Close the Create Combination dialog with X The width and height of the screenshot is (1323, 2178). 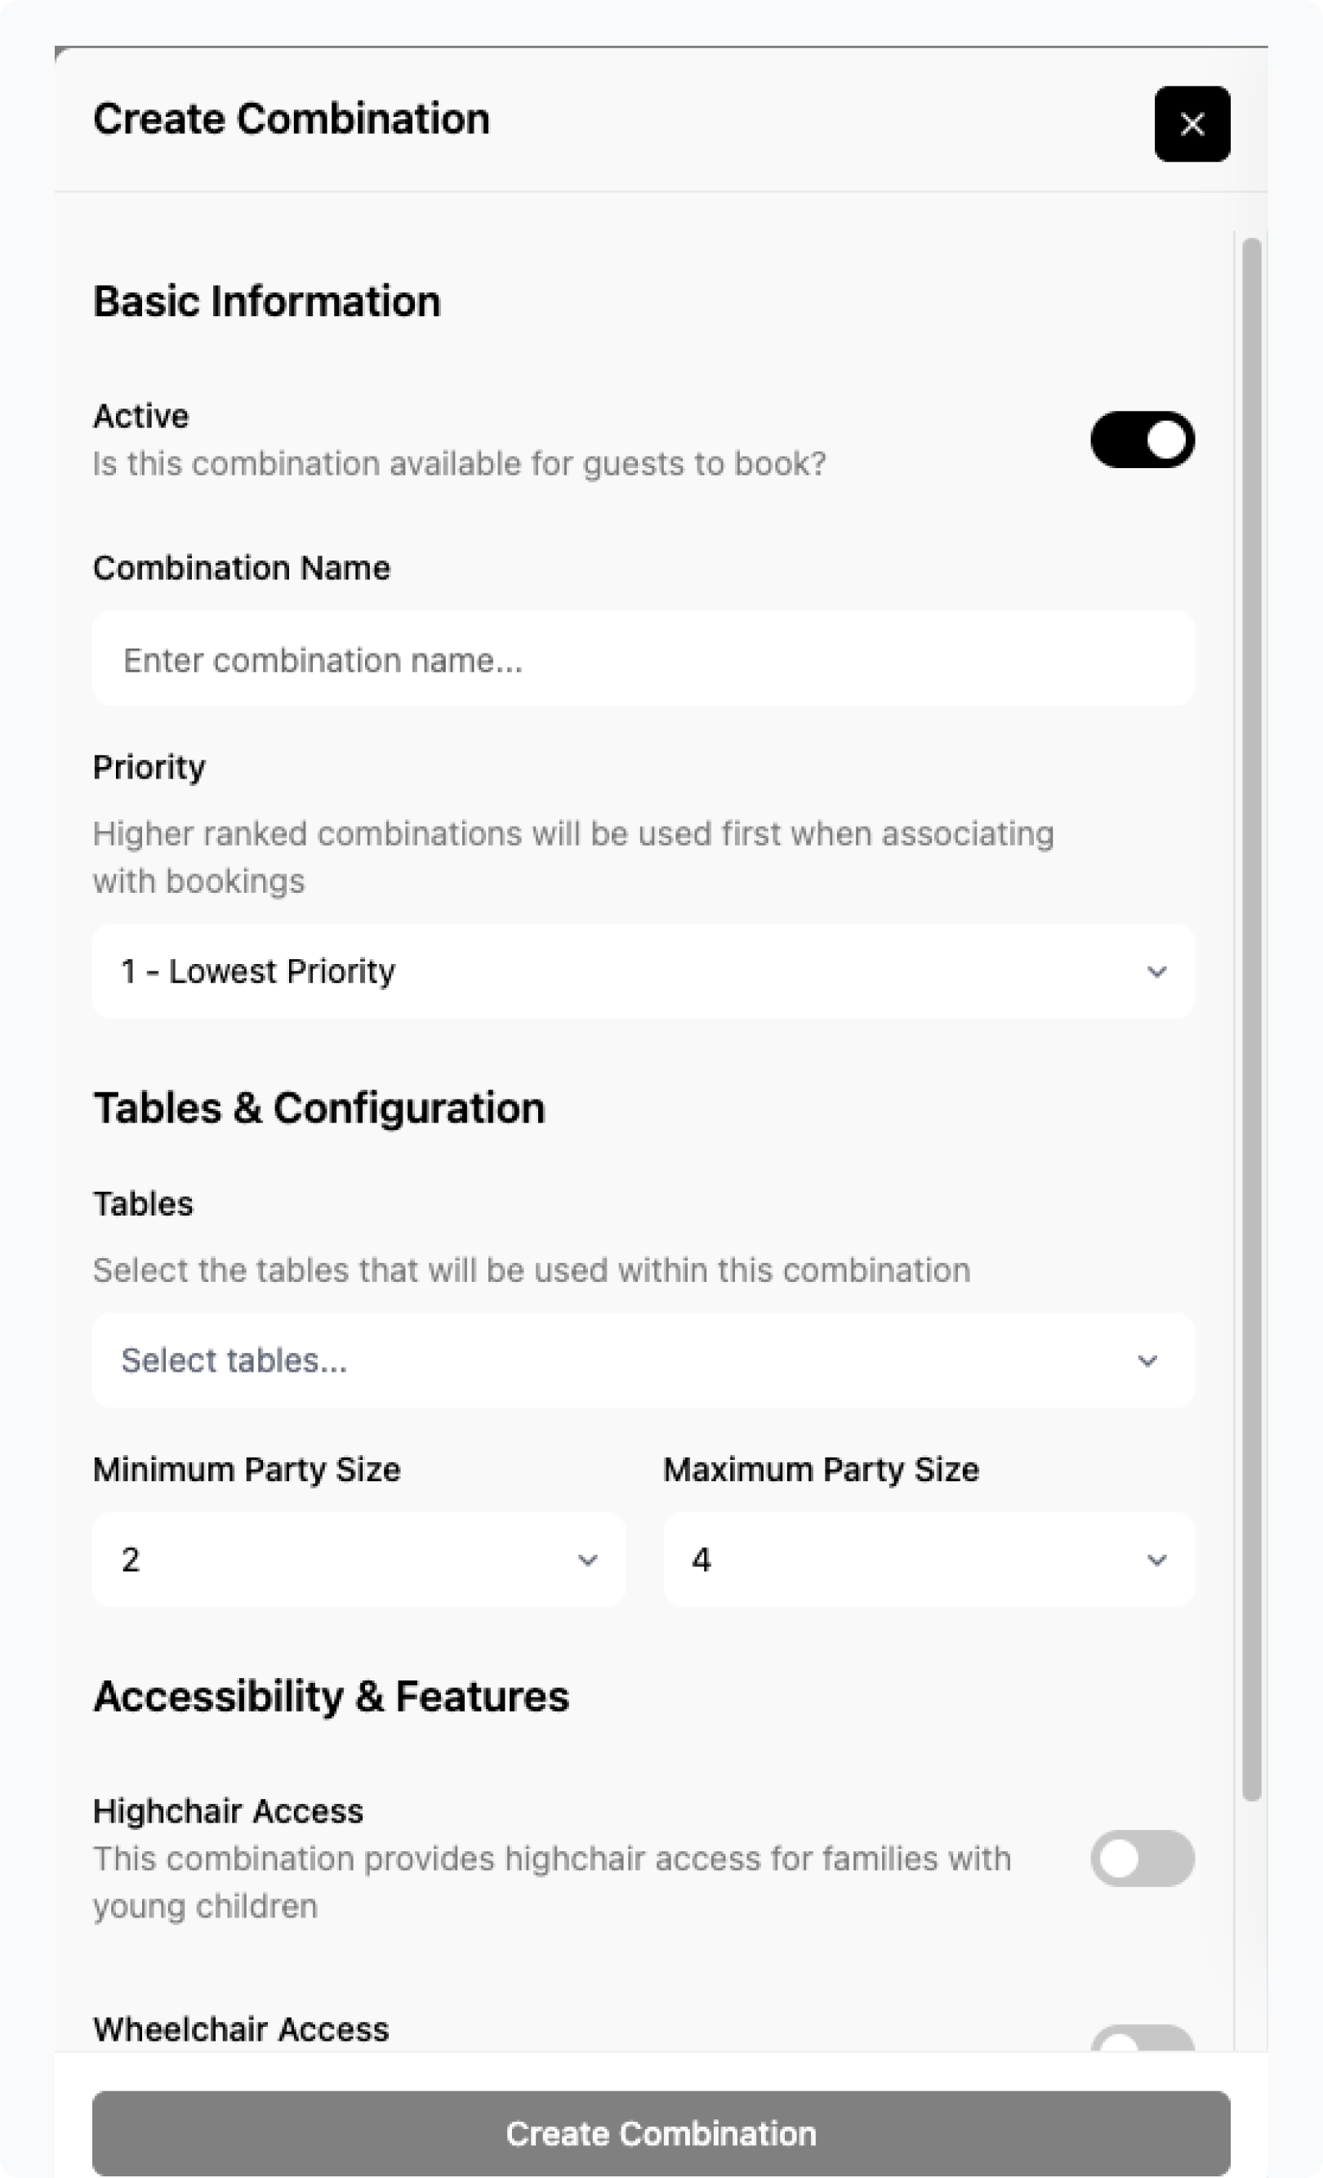pyautogui.click(x=1192, y=123)
